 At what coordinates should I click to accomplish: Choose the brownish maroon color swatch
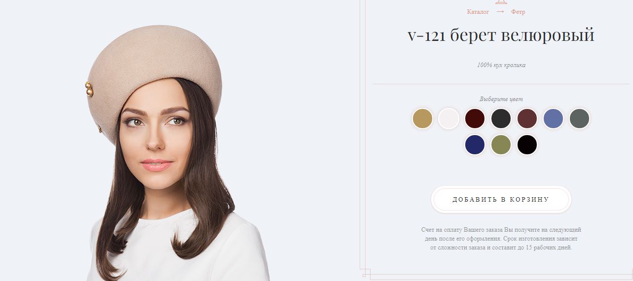pos(527,119)
